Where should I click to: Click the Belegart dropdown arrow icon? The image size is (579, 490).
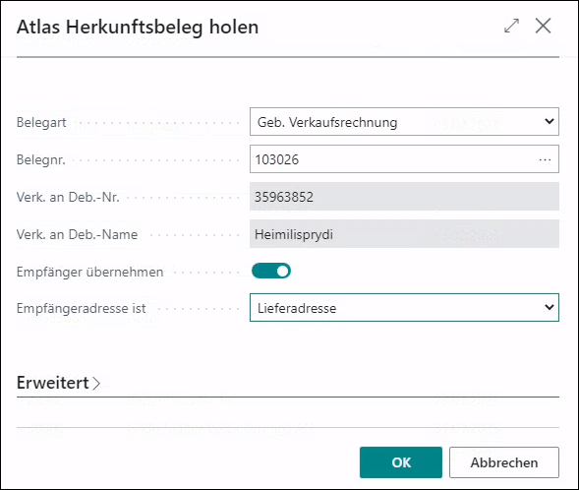pyautogui.click(x=550, y=121)
